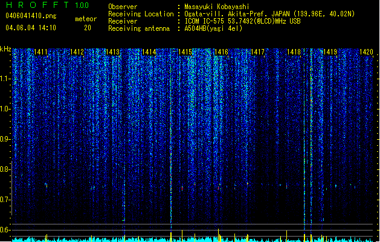
Task: Click the 1417 time marker
Action: click(257, 52)
